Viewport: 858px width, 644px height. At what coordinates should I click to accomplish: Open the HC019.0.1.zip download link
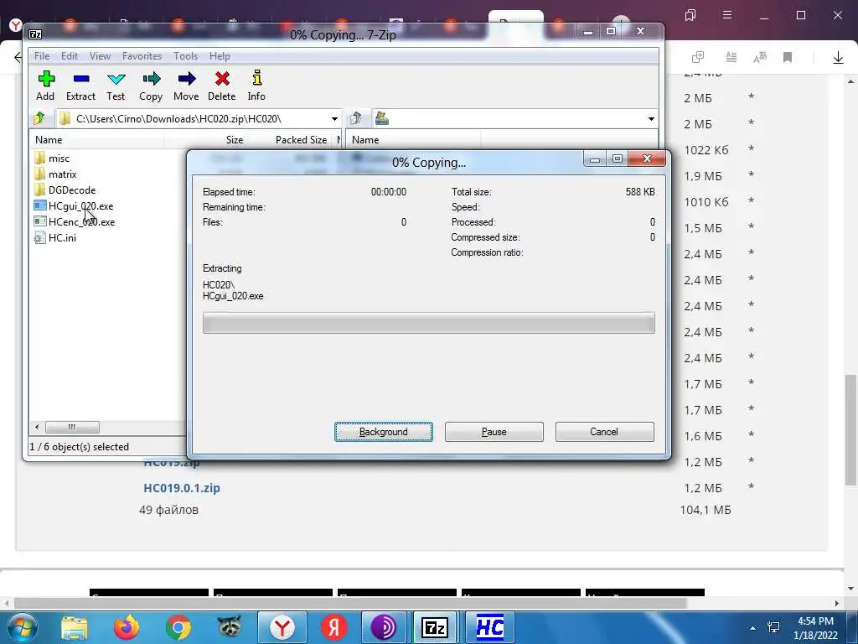pos(182,488)
